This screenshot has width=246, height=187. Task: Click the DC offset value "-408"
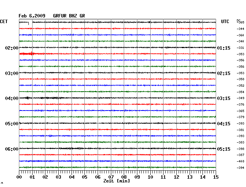(x=240, y=161)
